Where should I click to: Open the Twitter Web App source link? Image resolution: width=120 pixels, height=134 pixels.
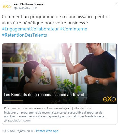47,131
